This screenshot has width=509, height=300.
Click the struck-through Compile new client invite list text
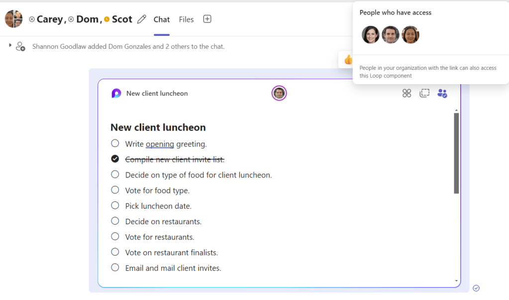point(175,159)
